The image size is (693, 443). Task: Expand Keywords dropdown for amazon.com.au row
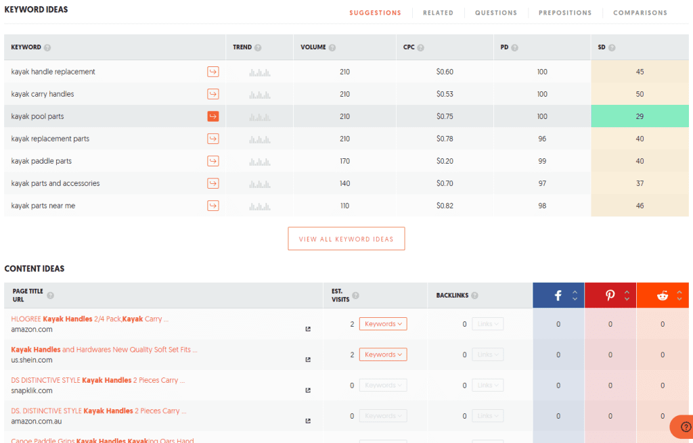pyautogui.click(x=383, y=416)
